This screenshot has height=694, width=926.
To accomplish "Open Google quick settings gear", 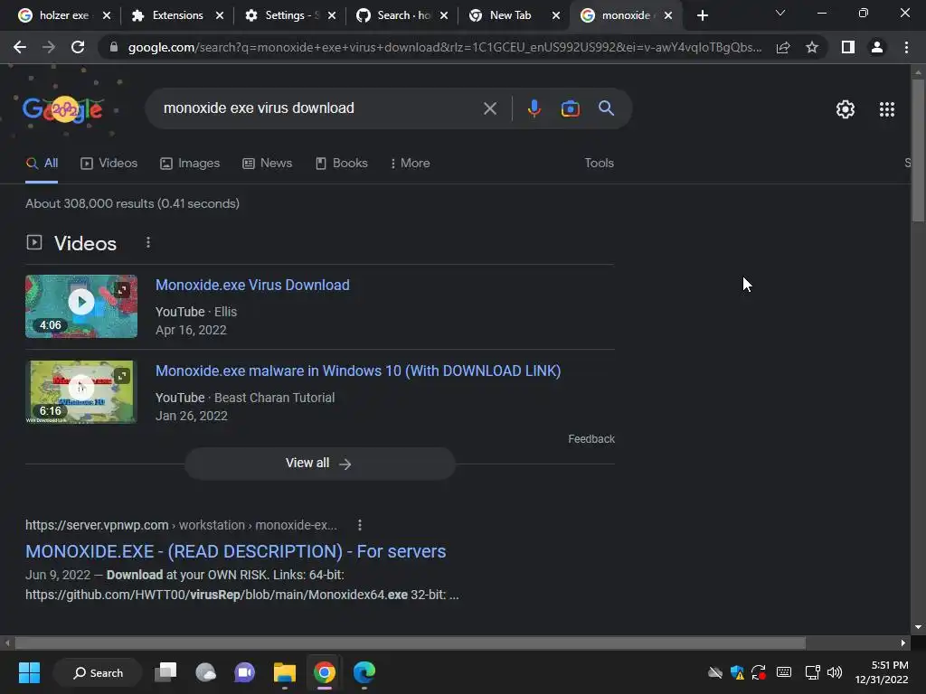I will (846, 109).
